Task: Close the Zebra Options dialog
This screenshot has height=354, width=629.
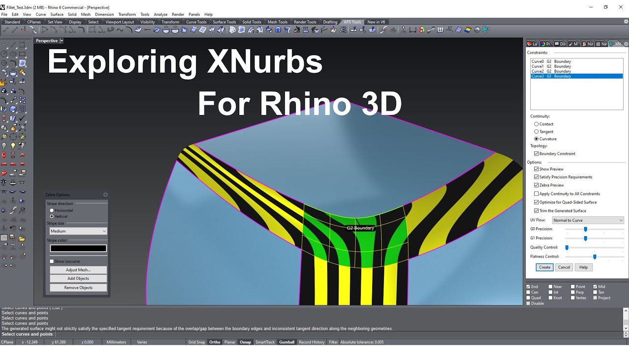Action: (x=105, y=195)
